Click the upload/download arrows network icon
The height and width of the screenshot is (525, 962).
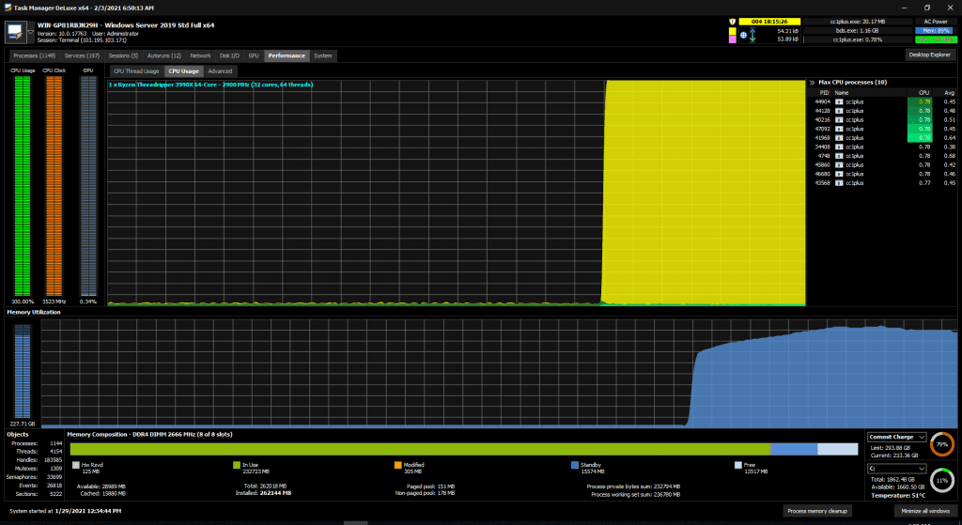pyautogui.click(x=753, y=35)
